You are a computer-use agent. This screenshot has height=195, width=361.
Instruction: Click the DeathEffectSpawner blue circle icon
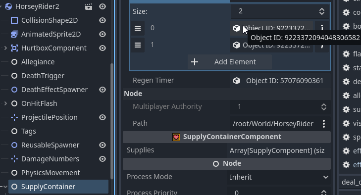[14, 90]
